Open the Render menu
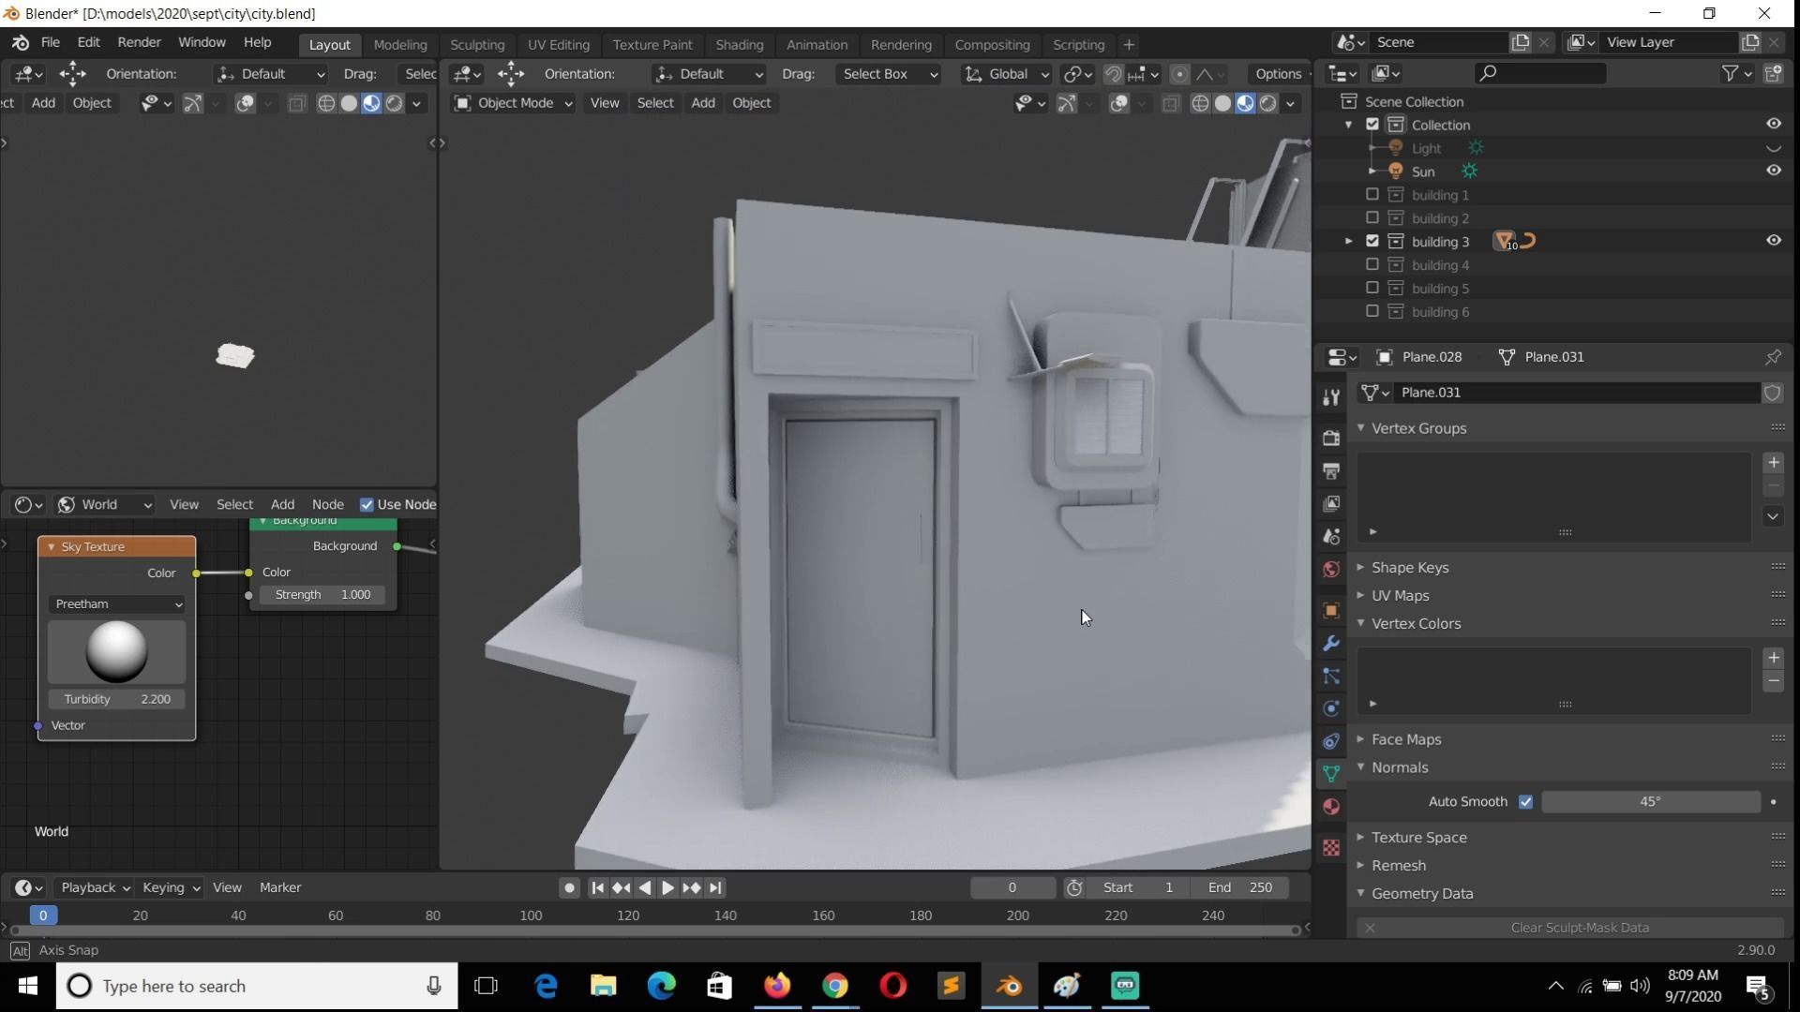The image size is (1800, 1012). (x=139, y=42)
